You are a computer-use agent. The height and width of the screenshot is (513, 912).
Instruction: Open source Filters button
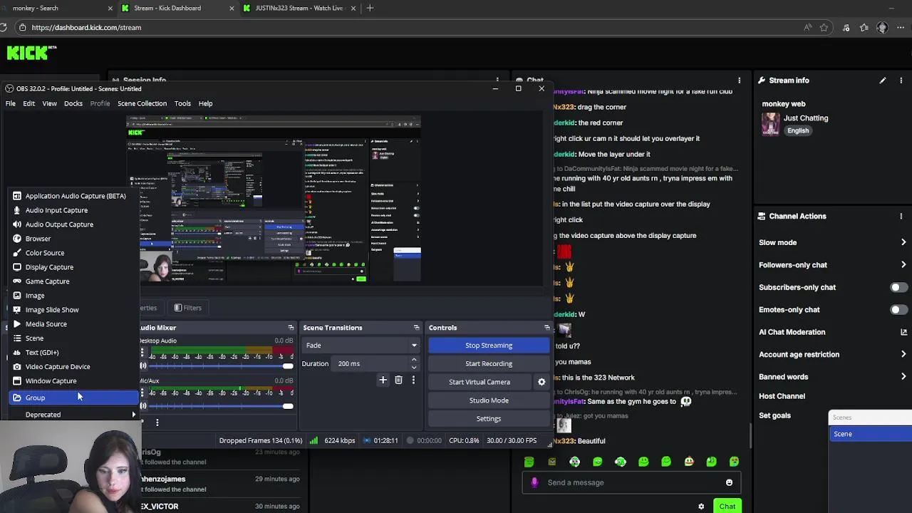point(188,308)
